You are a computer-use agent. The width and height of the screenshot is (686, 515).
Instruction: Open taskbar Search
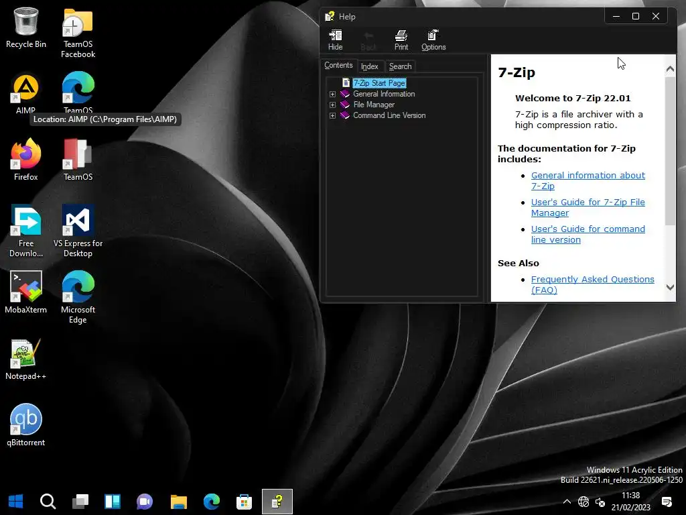pos(48,502)
